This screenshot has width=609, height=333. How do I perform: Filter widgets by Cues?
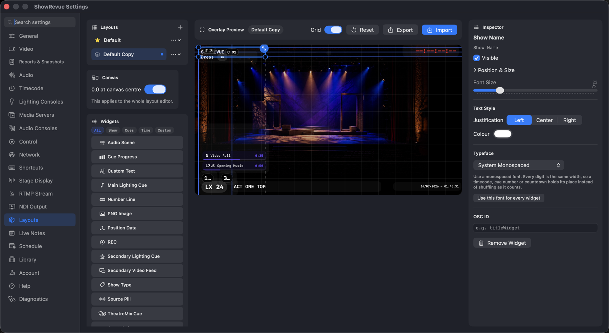[129, 130]
